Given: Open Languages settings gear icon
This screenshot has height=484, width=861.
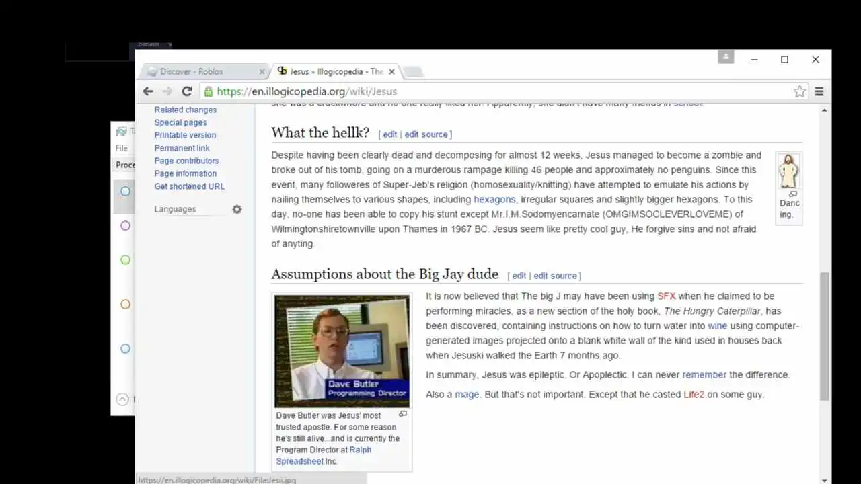Looking at the screenshot, I should [237, 209].
